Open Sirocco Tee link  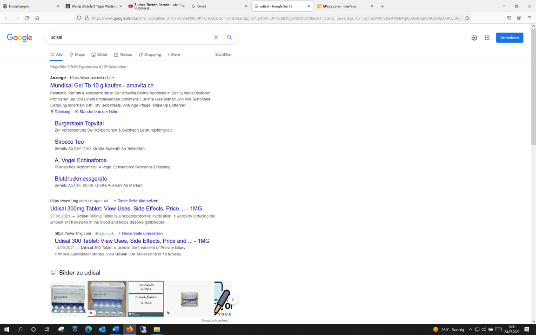[69, 142]
